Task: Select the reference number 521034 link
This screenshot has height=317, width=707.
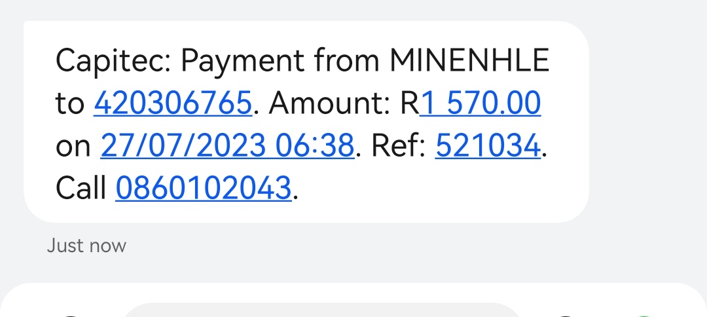Action: [488, 145]
